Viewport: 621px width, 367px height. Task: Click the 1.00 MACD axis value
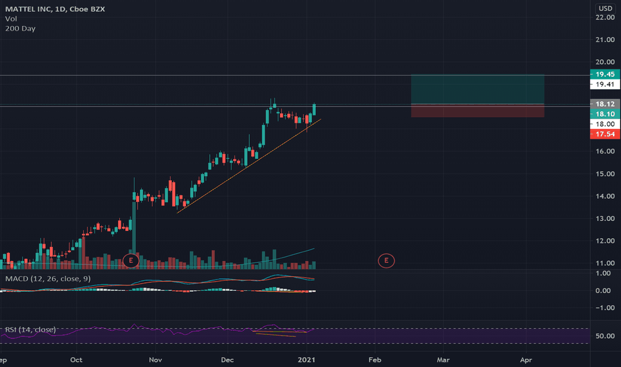coord(603,273)
